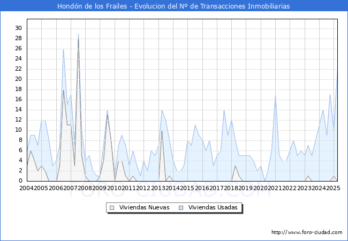Click the 2004 x-axis label
Image resolution: width=348 pixels, height=241 pixels.
coord(27,188)
